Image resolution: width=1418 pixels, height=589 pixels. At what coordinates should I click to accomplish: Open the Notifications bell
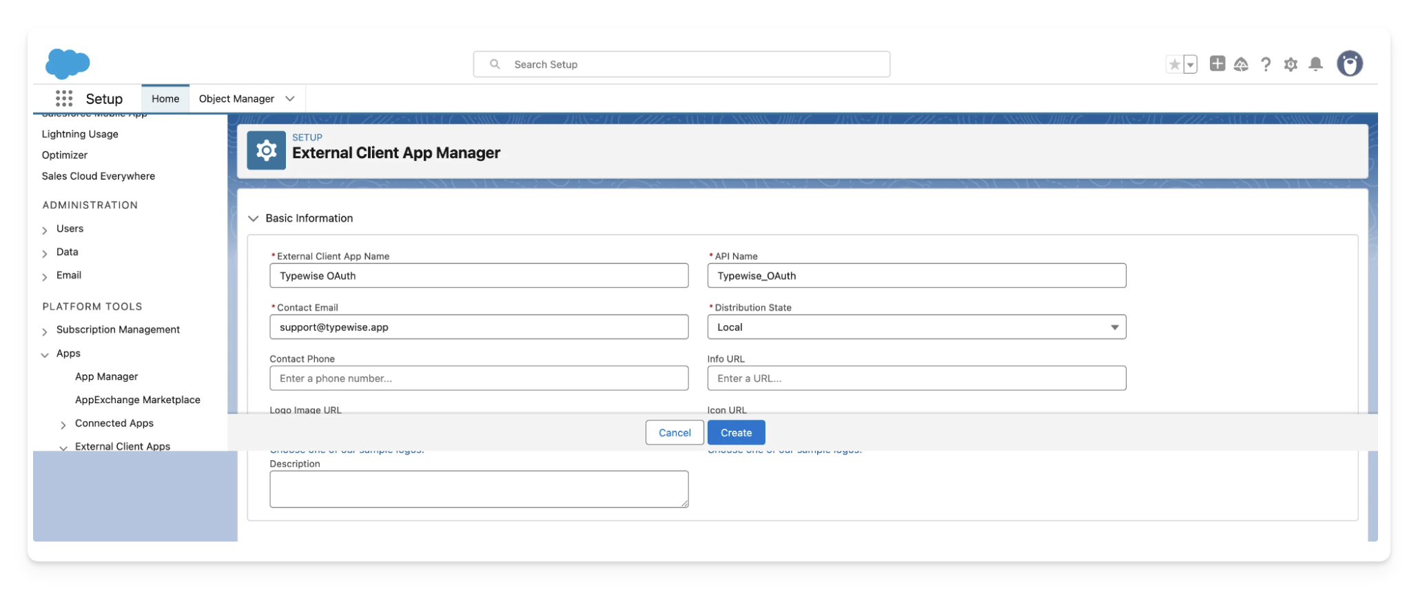coord(1315,64)
